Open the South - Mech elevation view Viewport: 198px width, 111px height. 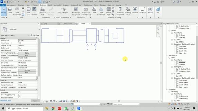(x=183, y=85)
